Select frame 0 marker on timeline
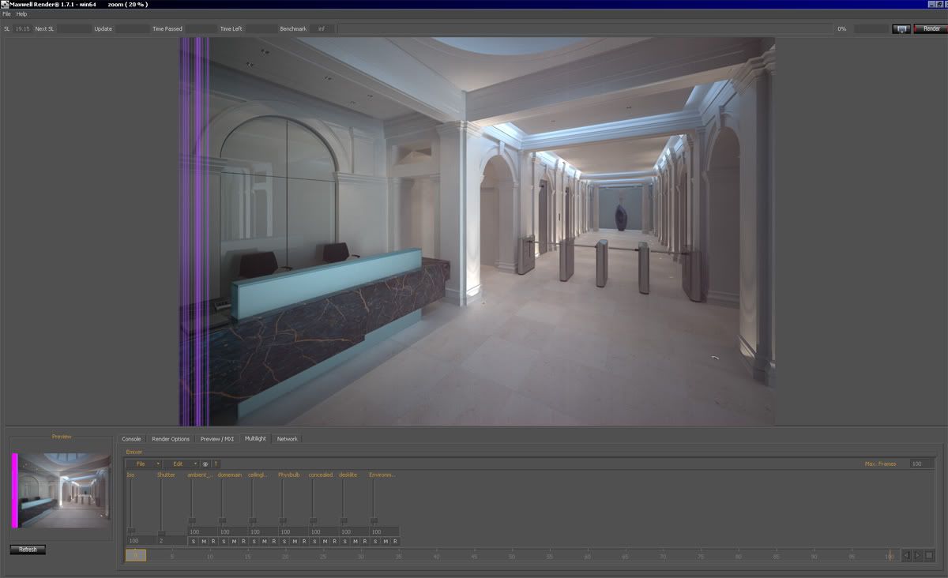The width and height of the screenshot is (948, 578). click(x=135, y=555)
